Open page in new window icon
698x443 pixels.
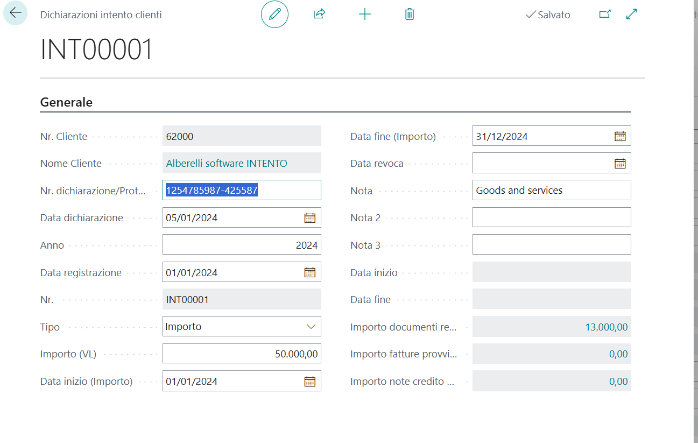[x=605, y=15]
